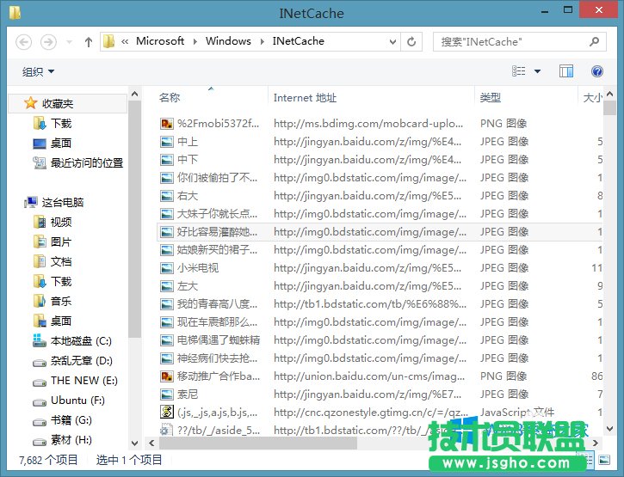Select 最近访问的位置 in favorites
The height and width of the screenshot is (477, 624).
pos(86,162)
